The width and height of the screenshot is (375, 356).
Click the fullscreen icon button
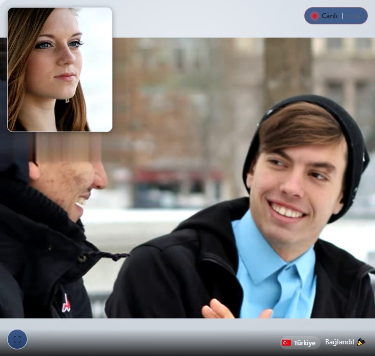(17, 339)
